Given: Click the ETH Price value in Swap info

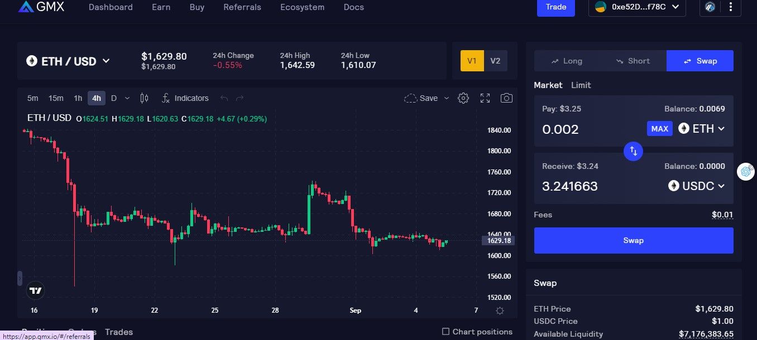Looking at the screenshot, I should click(714, 309).
